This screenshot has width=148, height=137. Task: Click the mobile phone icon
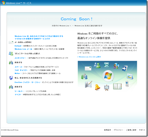point(127,84)
